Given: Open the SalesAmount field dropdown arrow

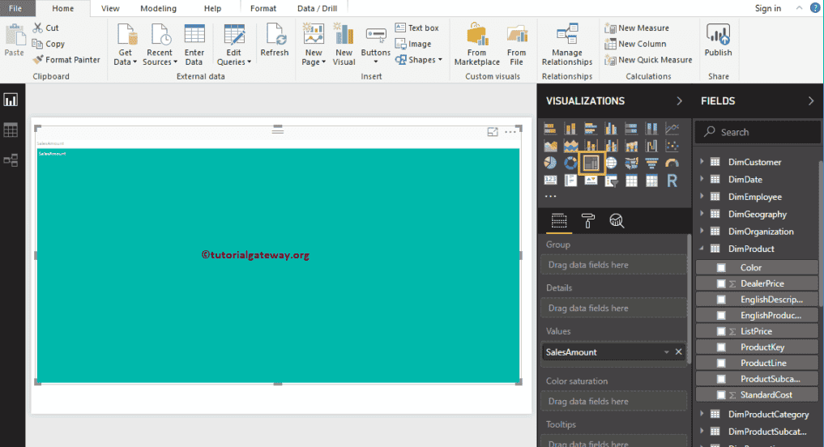Looking at the screenshot, I should (x=666, y=352).
